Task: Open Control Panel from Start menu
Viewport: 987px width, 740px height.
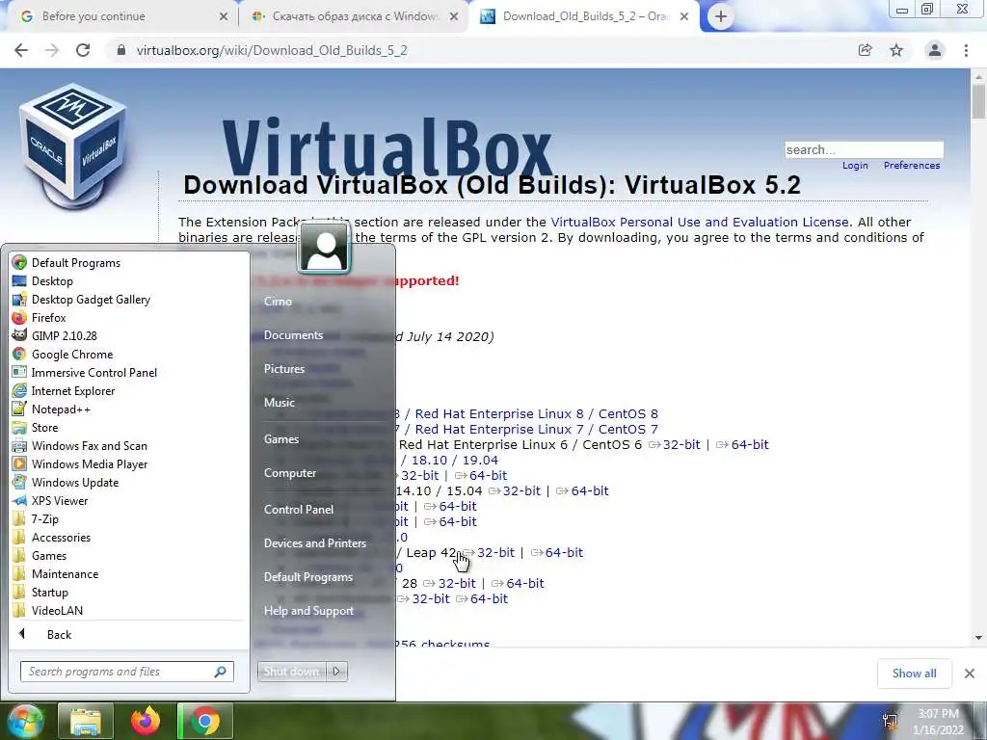Action: 299,509
